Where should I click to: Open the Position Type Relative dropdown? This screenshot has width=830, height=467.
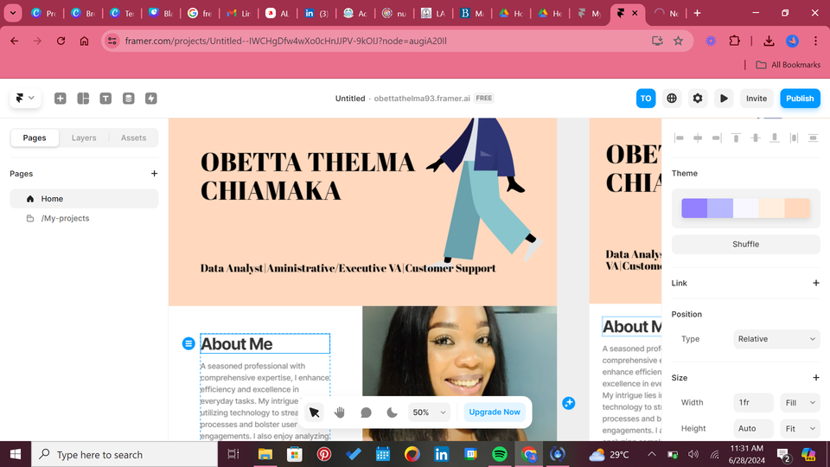(776, 339)
